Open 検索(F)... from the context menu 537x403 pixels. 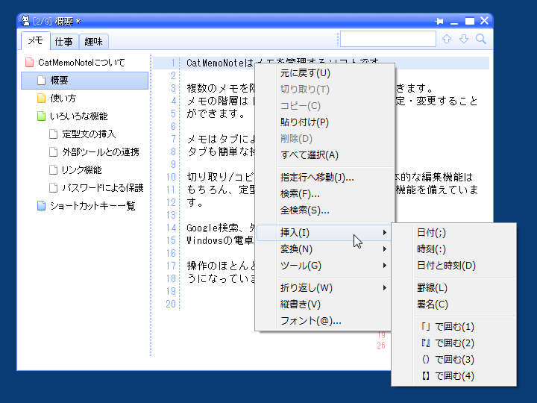pos(324,194)
